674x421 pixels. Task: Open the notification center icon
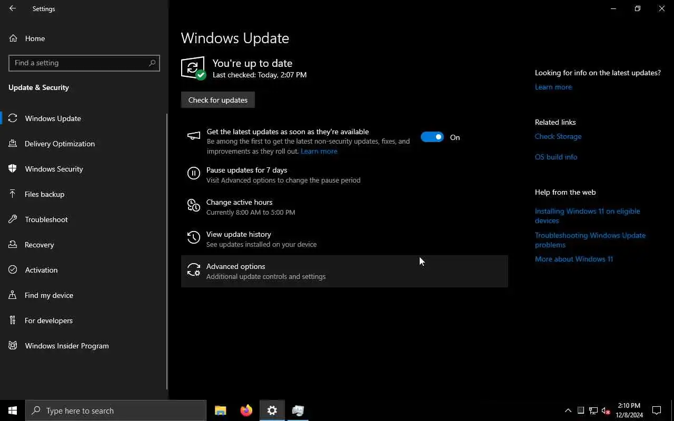click(x=657, y=410)
